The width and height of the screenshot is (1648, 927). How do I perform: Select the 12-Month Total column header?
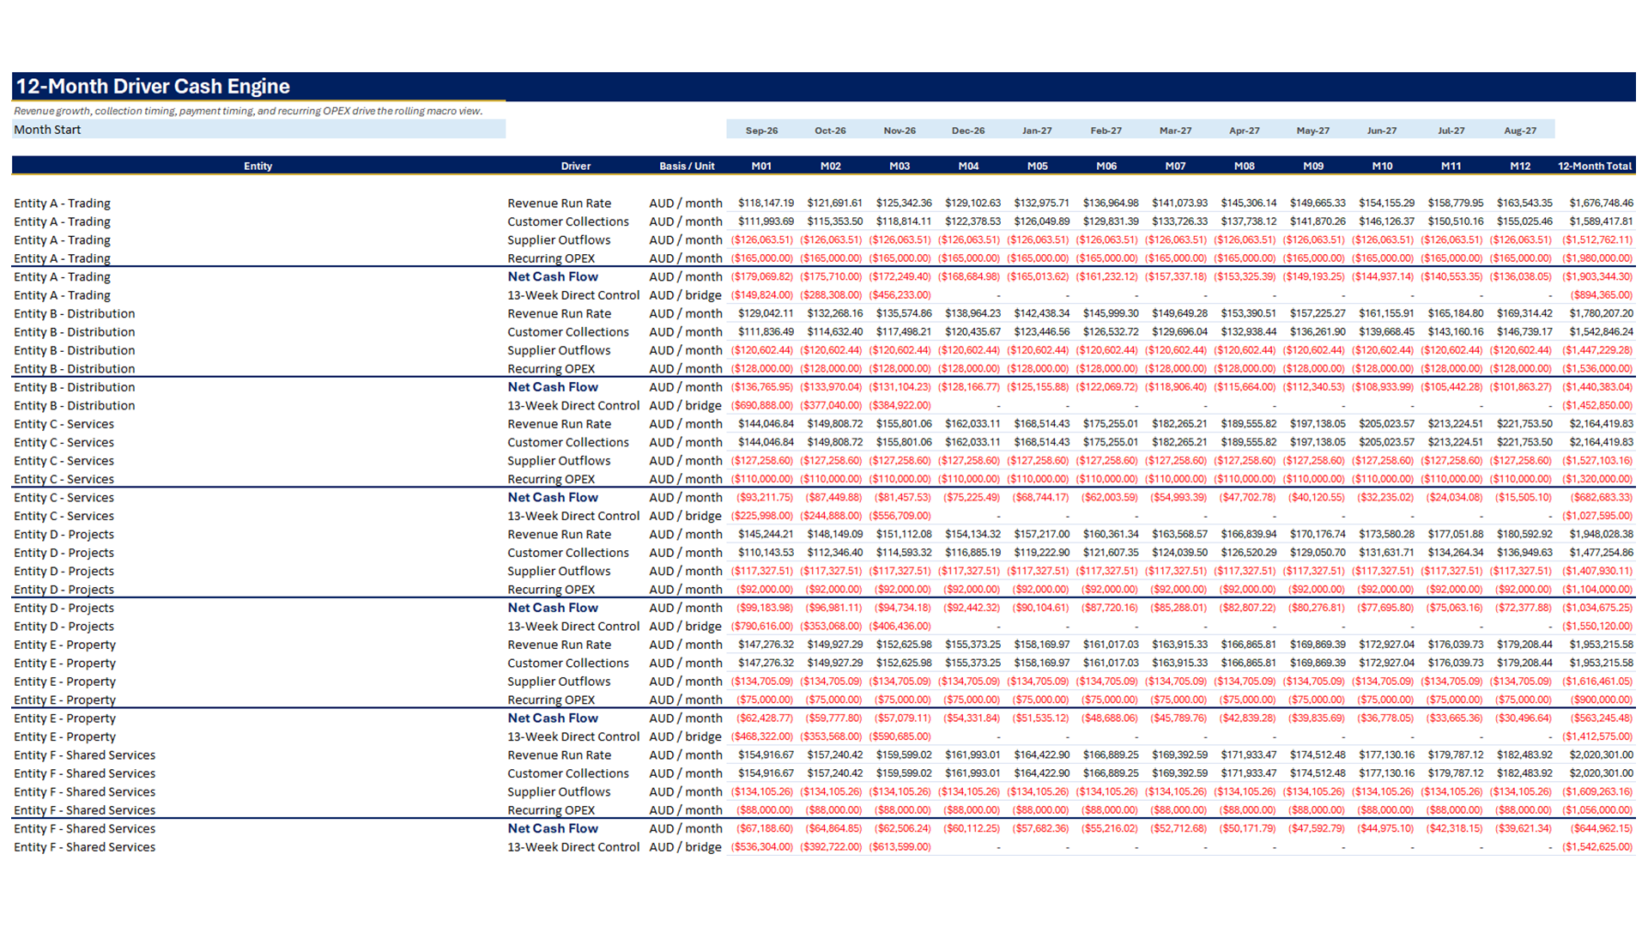tap(1594, 166)
